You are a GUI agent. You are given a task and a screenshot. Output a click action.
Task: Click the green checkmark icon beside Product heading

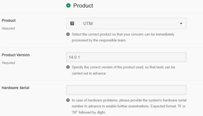coord(69,5)
